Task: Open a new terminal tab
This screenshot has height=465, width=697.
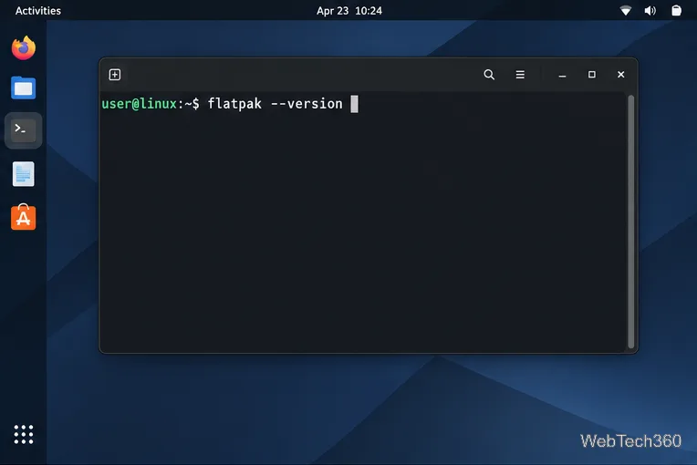Action: (x=115, y=75)
